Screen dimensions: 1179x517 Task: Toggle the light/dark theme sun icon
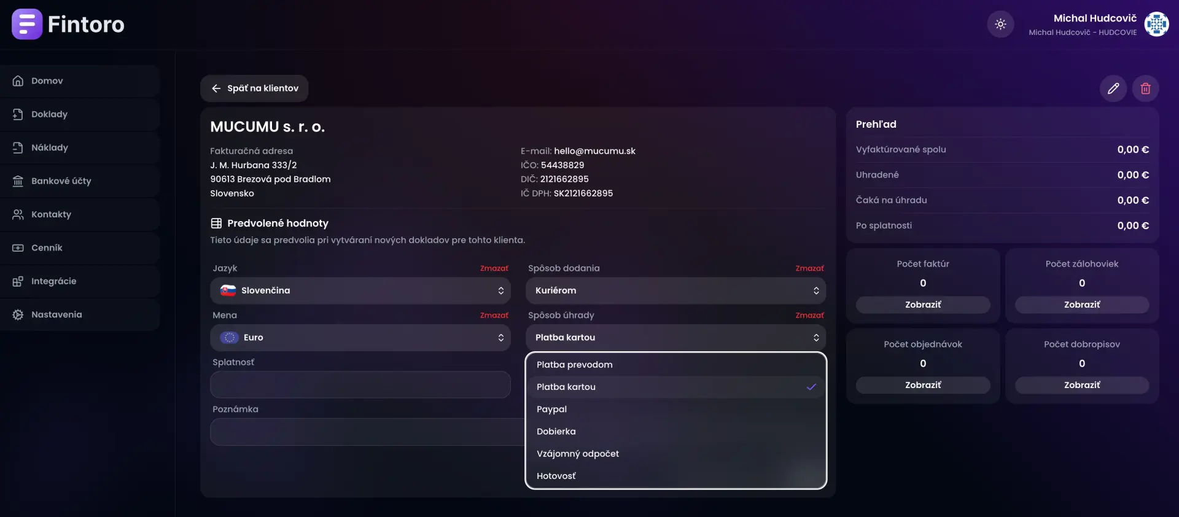point(1000,25)
